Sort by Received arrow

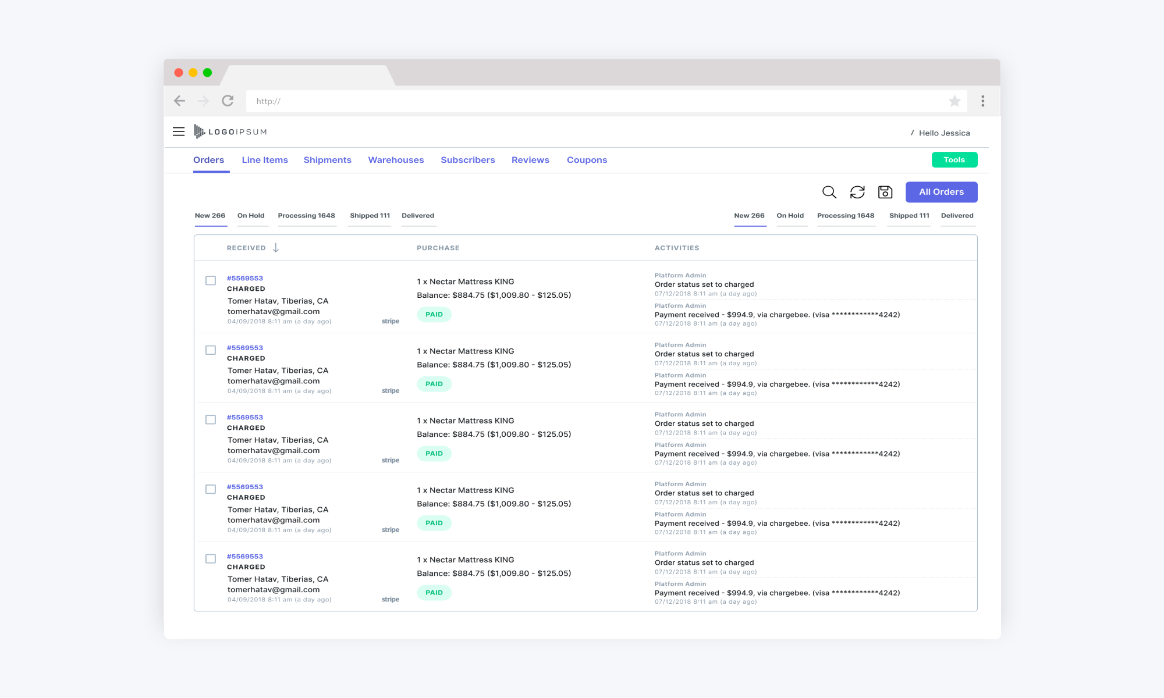point(276,248)
